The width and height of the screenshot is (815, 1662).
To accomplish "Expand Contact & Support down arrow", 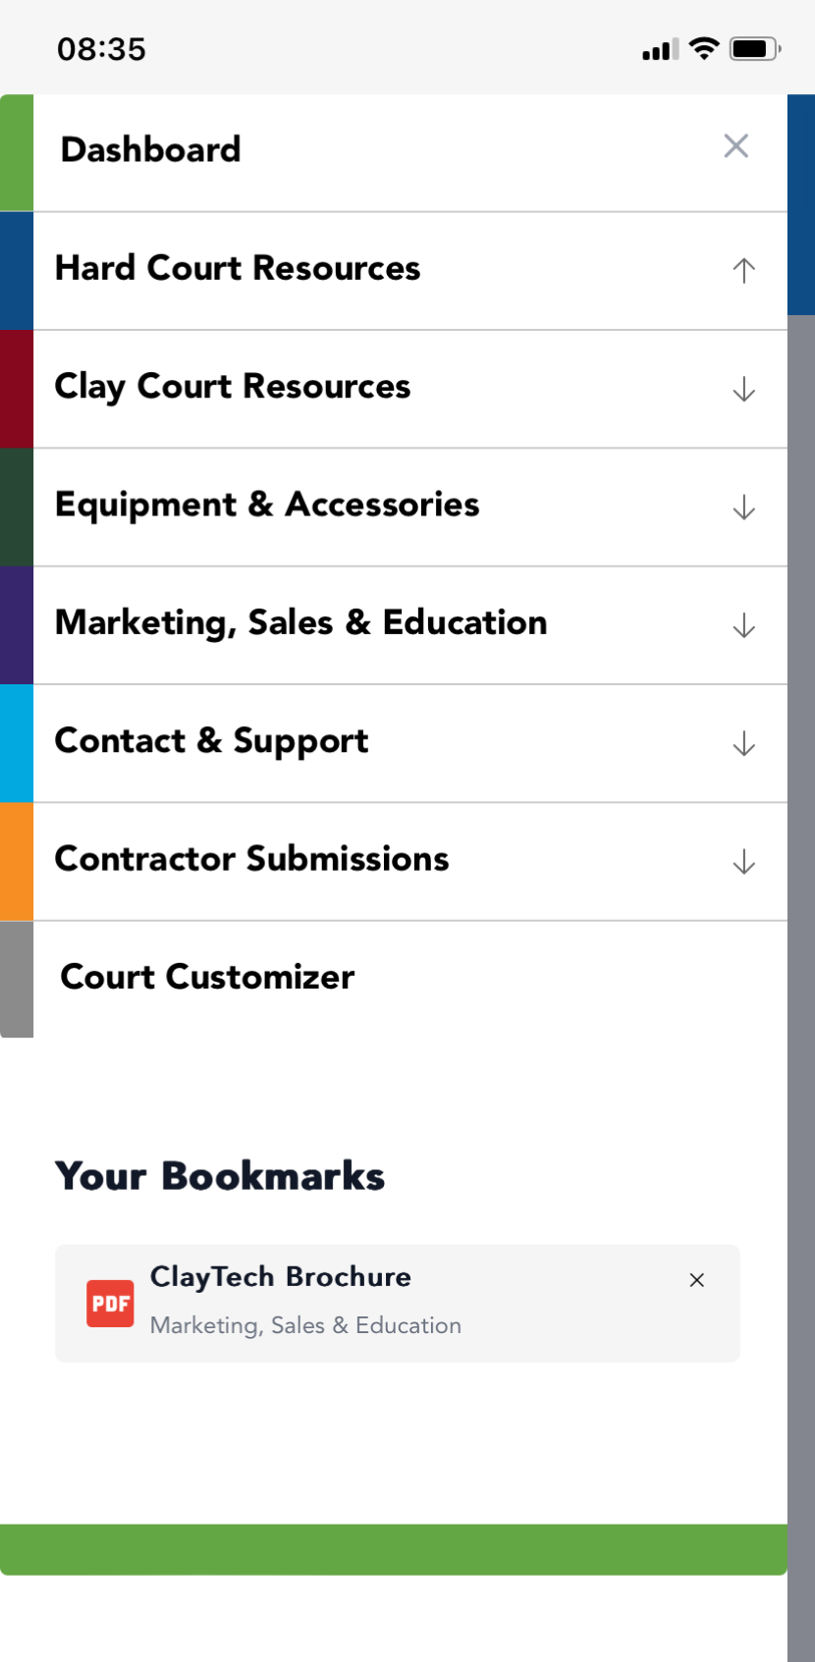I will click(x=743, y=743).
